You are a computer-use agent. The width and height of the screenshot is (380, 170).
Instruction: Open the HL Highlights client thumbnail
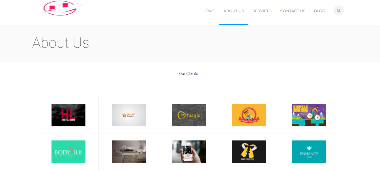[68, 115]
